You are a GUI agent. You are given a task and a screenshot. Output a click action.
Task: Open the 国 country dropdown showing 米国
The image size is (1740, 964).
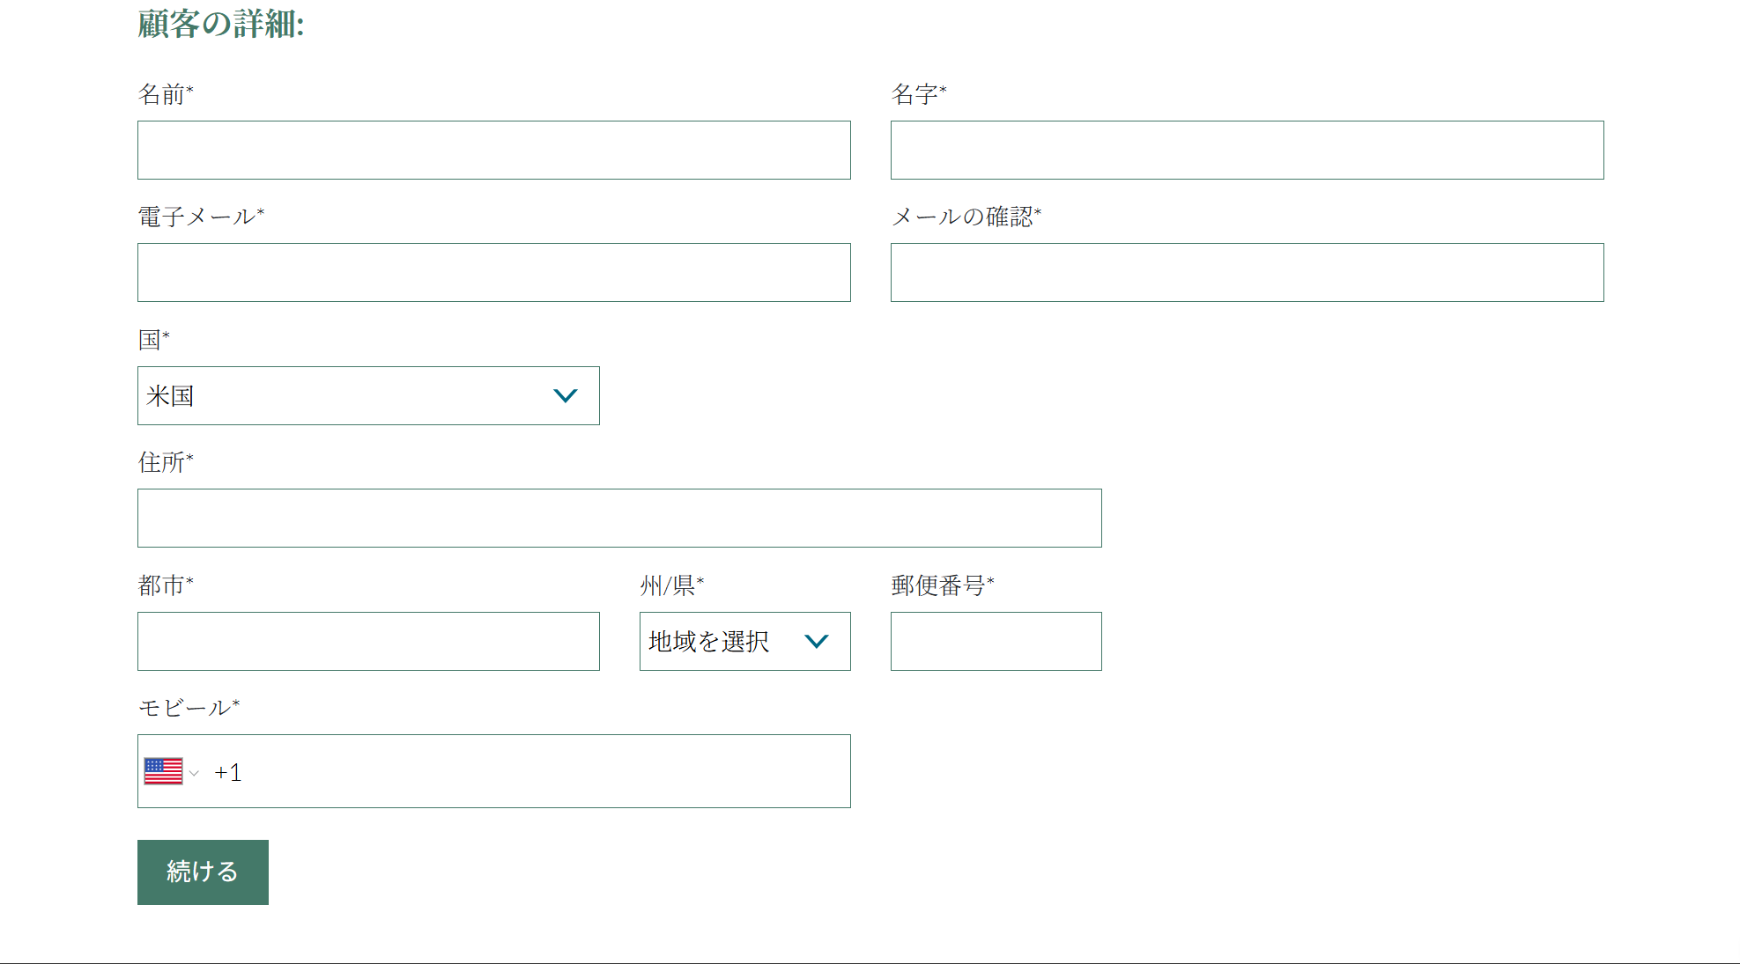(x=368, y=395)
